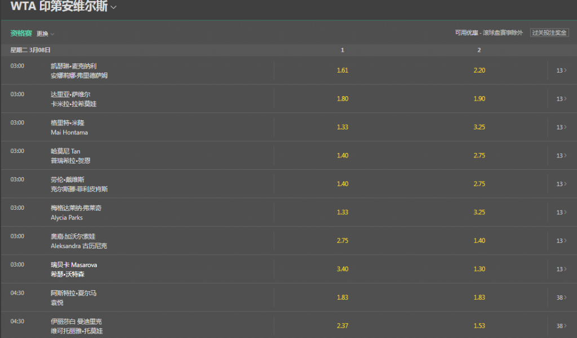Select odds 1.33 for 格里特·米隆
Screen dimensions: 577x338
342,127
